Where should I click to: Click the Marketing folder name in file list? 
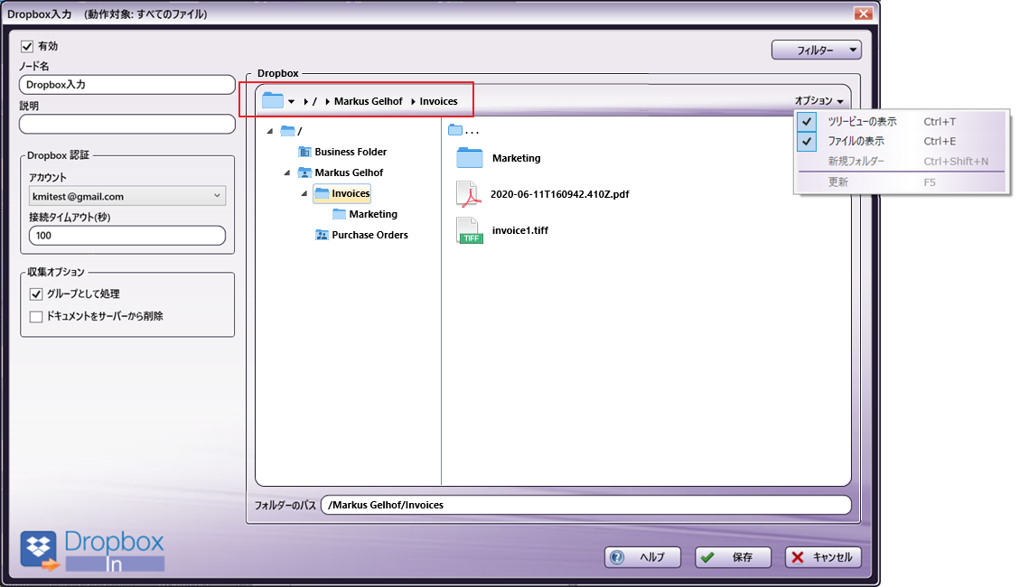[x=516, y=158]
